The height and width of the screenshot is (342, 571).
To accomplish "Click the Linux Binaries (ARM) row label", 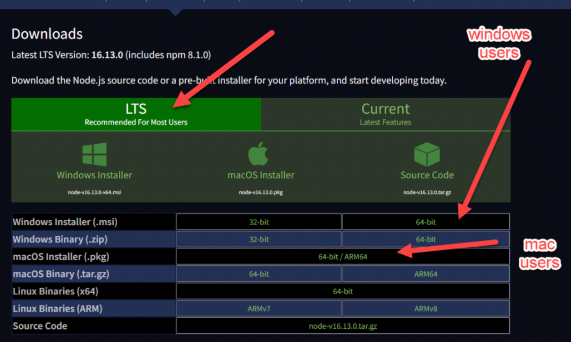I will [57, 308].
